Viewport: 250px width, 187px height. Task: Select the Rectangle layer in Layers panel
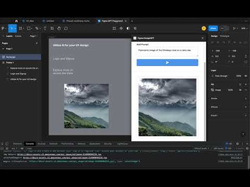point(21,57)
